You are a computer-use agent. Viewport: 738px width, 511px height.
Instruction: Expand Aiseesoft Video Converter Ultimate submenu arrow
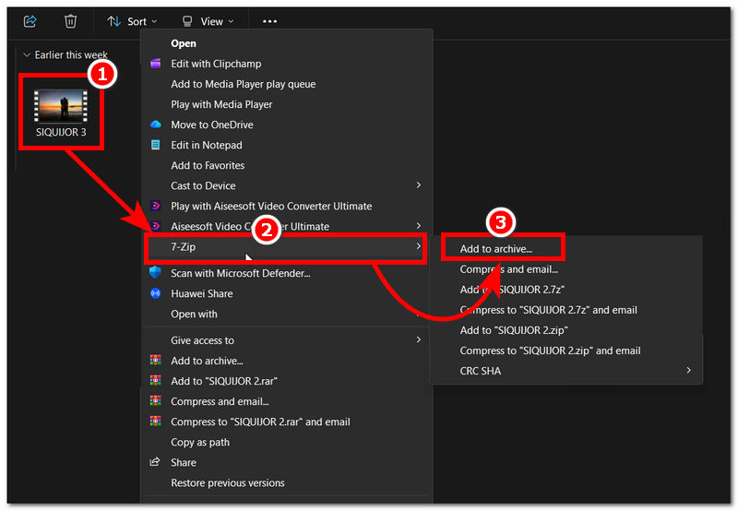pyautogui.click(x=419, y=226)
